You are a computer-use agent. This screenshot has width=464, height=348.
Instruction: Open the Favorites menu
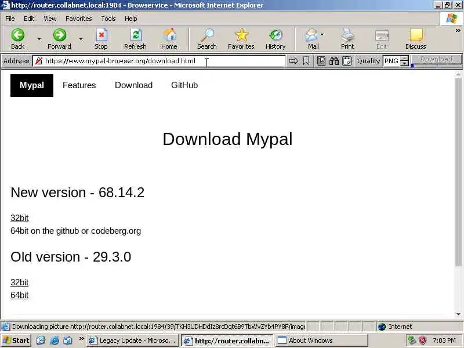click(x=79, y=19)
